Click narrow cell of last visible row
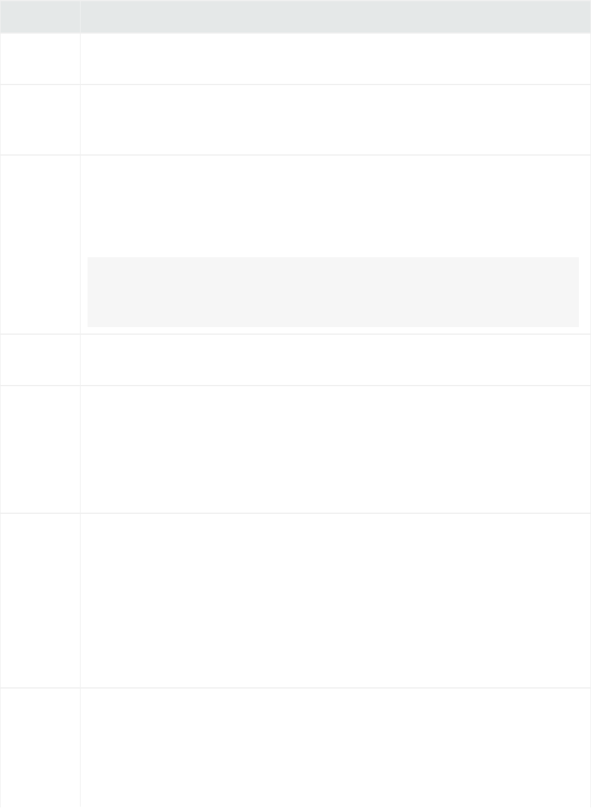Screen dimensions: 591x808 pyautogui.click(x=40, y=748)
